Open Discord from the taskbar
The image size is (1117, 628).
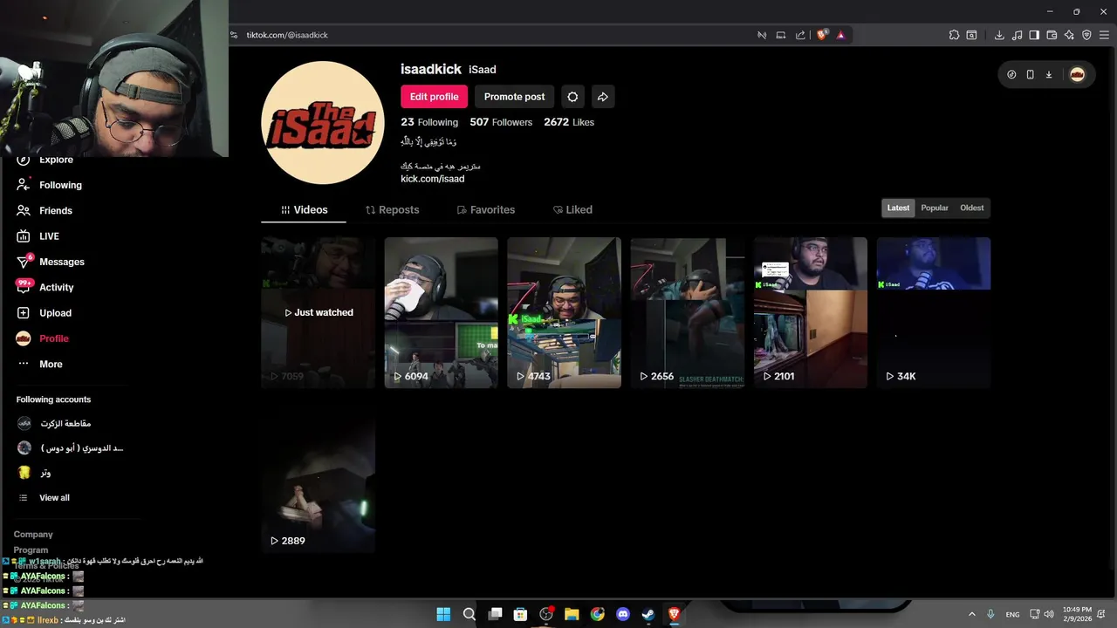(x=623, y=614)
